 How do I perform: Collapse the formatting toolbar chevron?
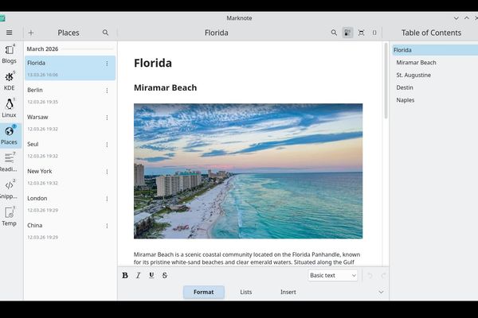pyautogui.click(x=381, y=292)
